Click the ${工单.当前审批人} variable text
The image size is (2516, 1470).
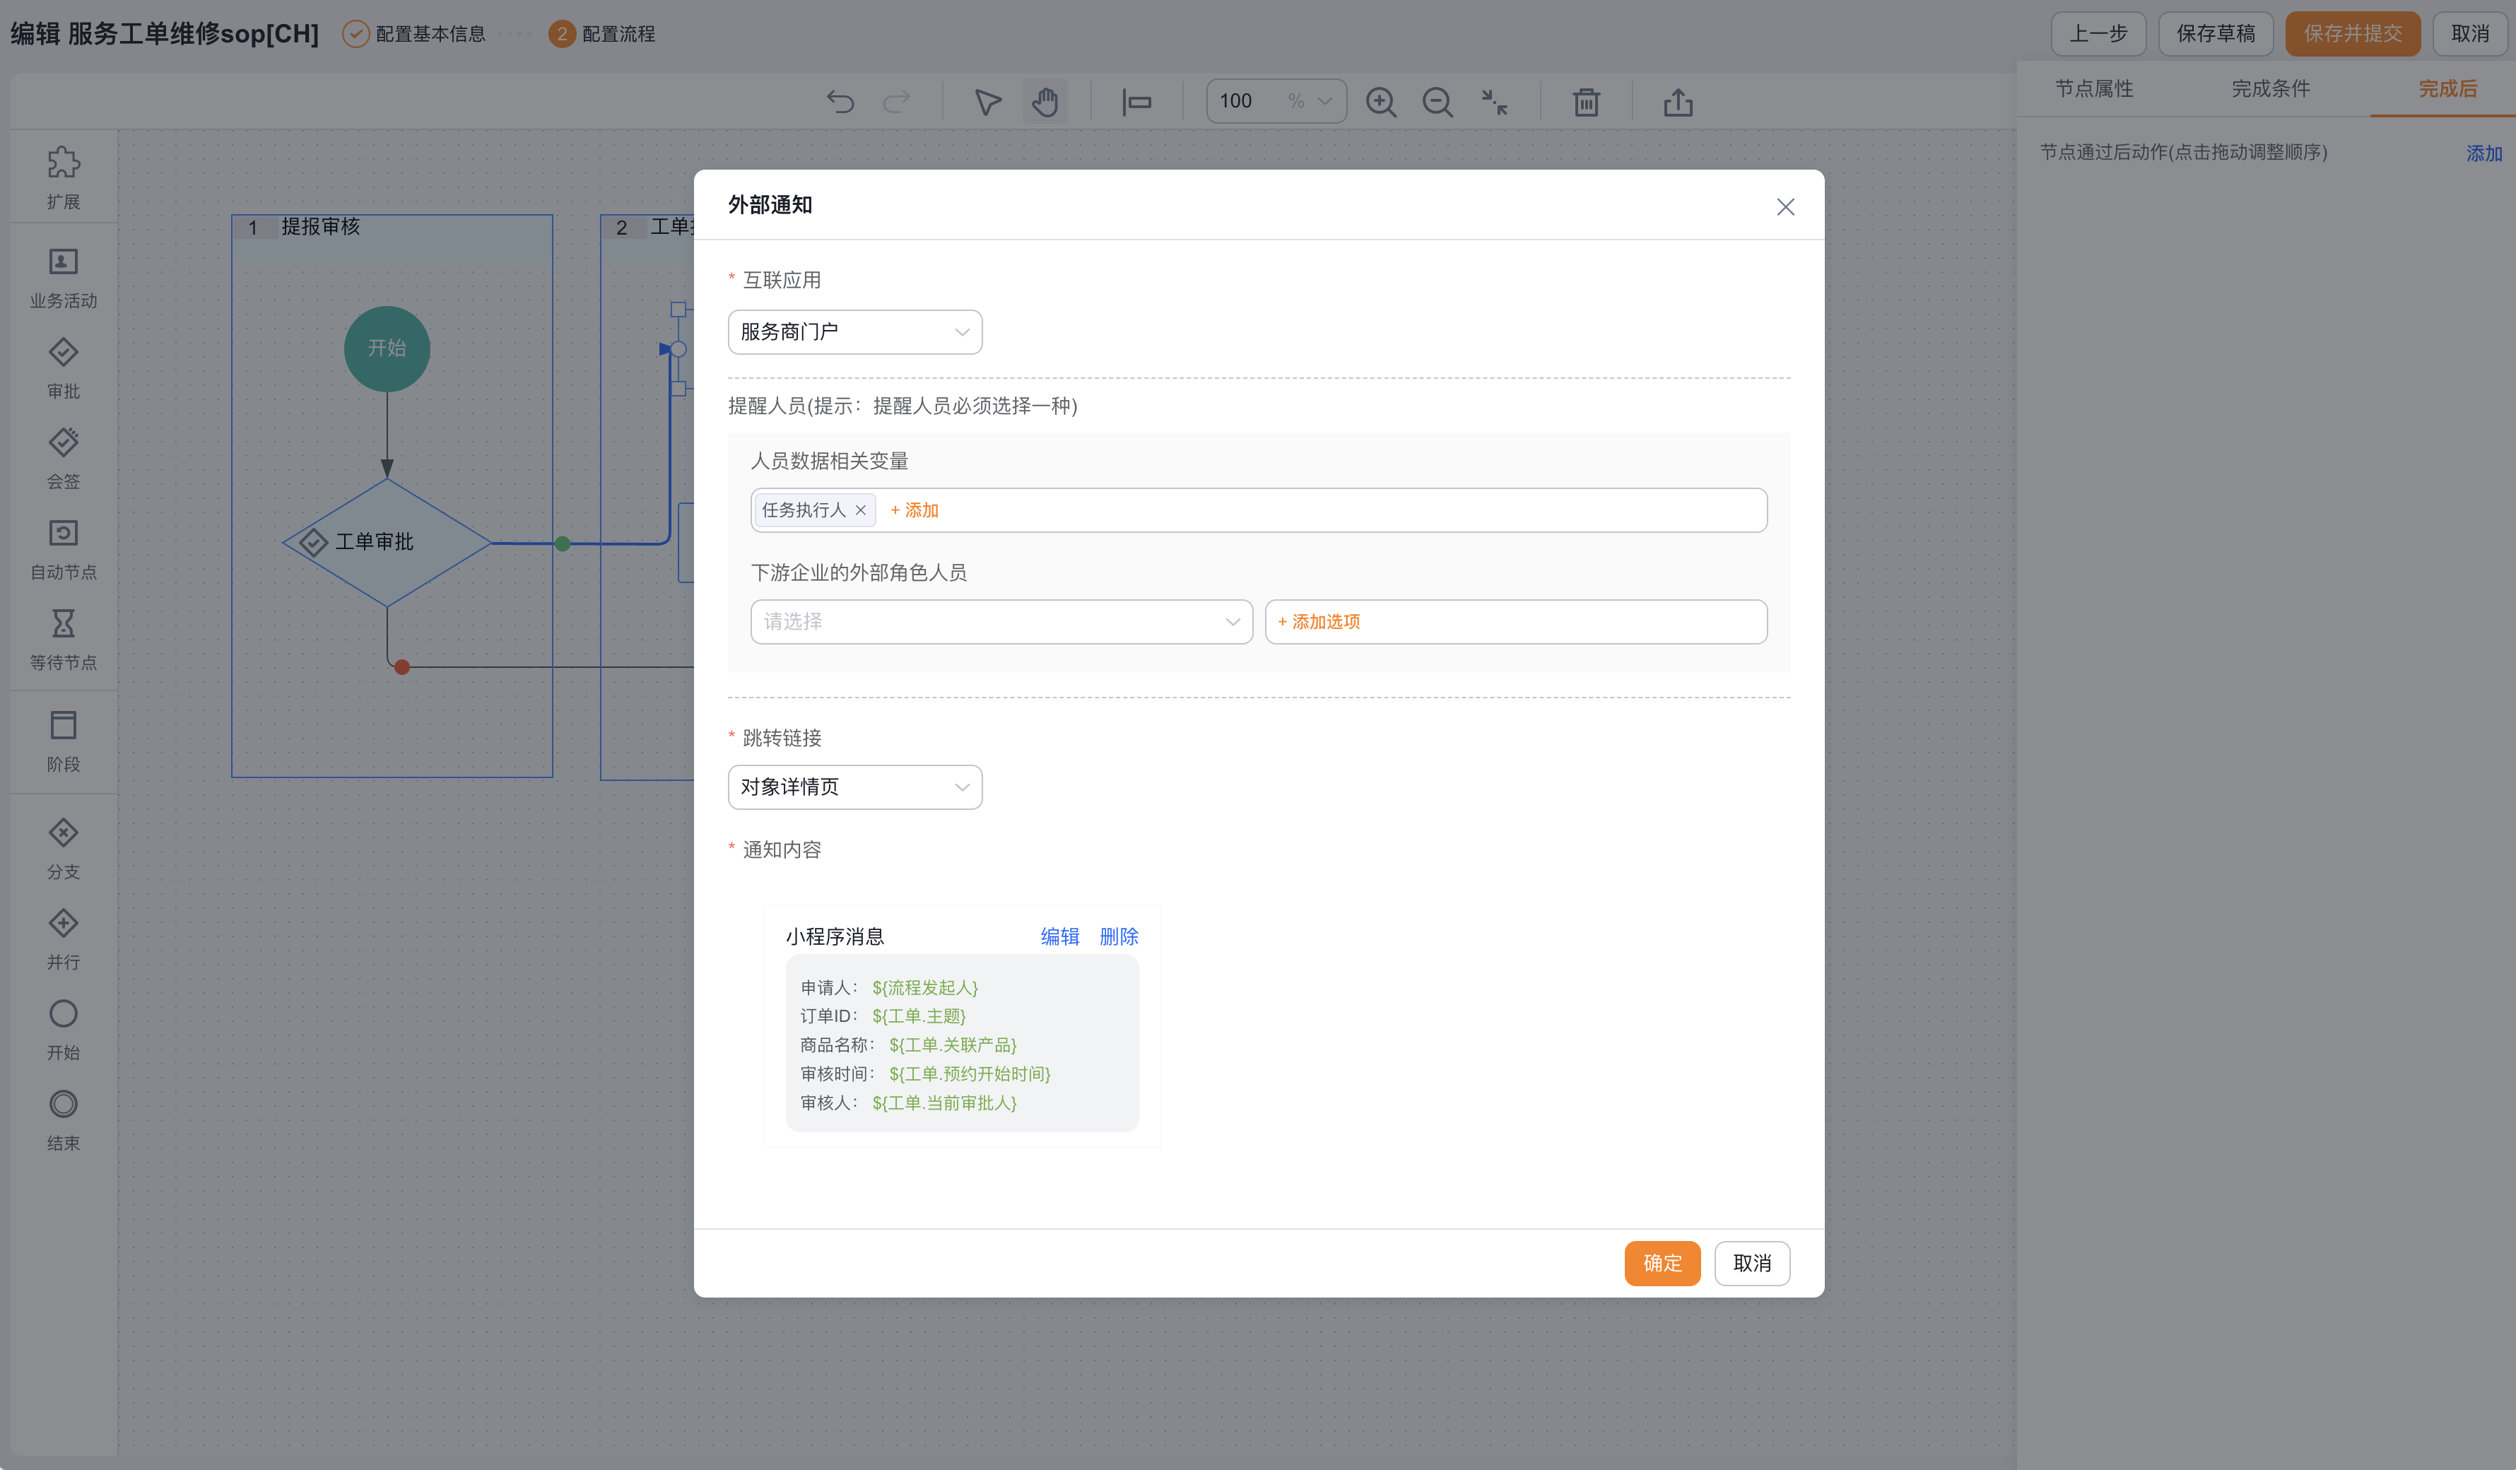click(944, 1102)
